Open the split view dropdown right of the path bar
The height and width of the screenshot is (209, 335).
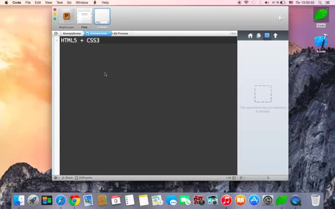pyautogui.click(x=233, y=34)
